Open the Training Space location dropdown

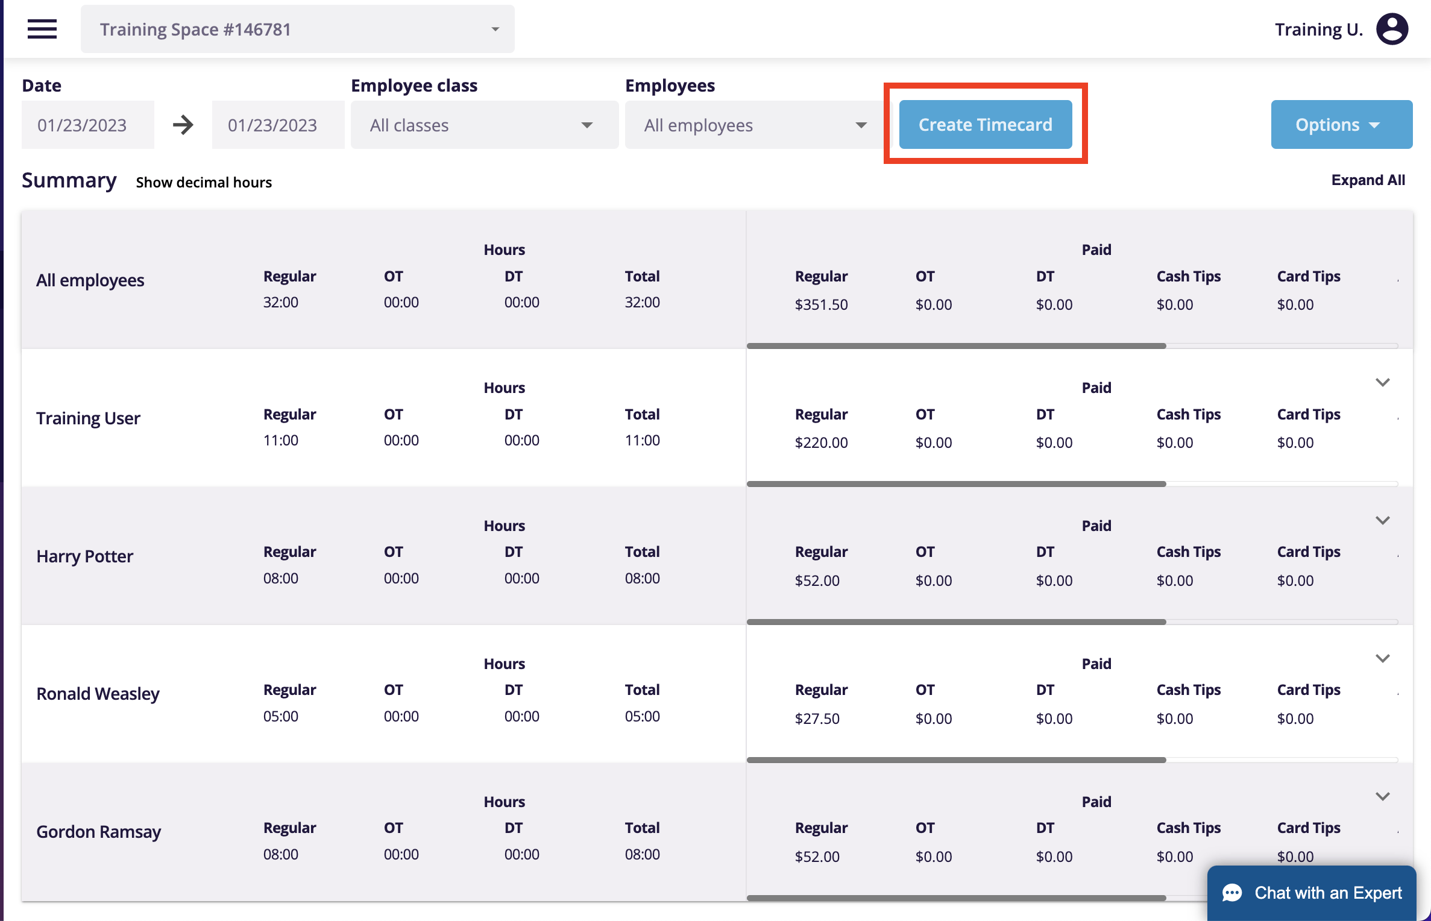click(298, 29)
